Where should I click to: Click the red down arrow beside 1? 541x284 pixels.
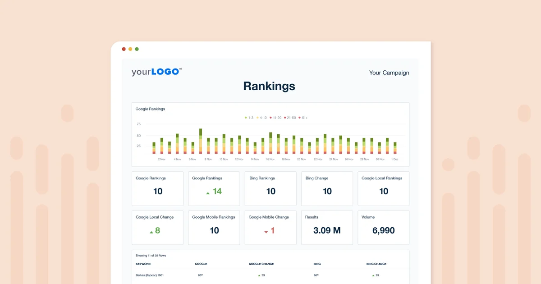(266, 231)
